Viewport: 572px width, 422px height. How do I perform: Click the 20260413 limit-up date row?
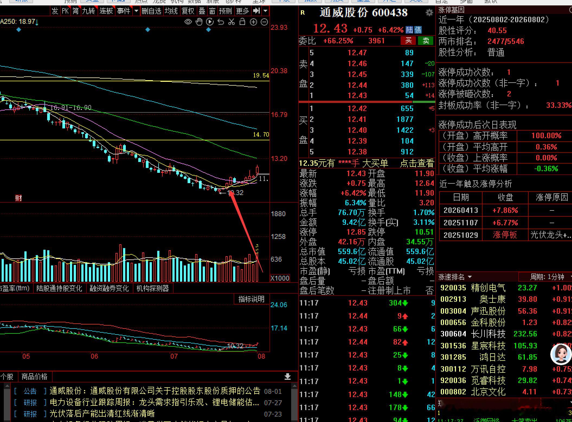506,210
